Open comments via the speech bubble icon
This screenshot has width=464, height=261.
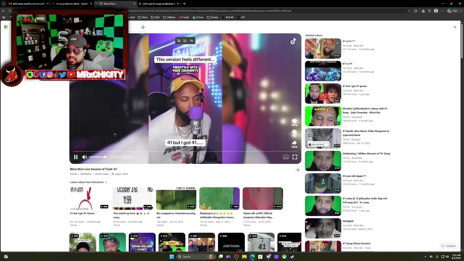[x=294, y=132]
